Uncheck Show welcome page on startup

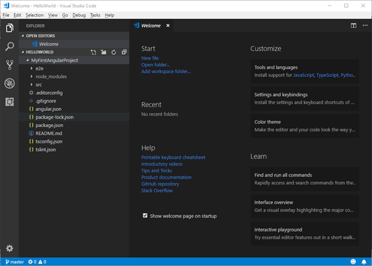pos(145,215)
